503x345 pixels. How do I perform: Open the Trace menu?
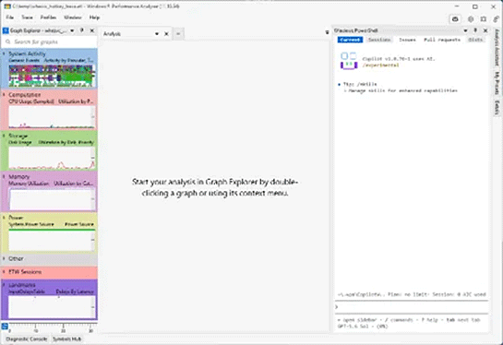28,18
